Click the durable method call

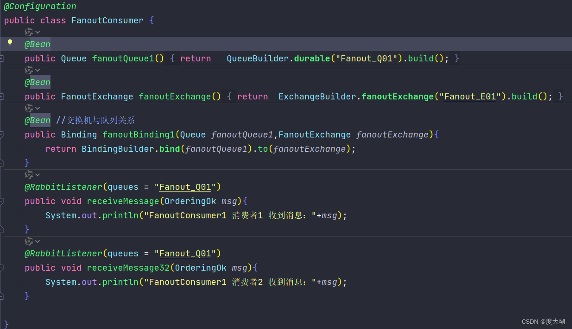click(x=312, y=58)
